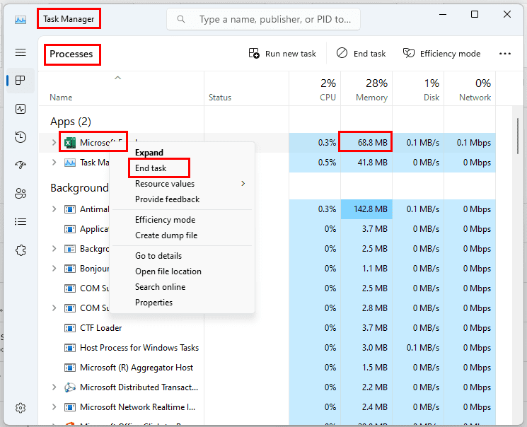The width and height of the screenshot is (527, 427).
Task: Select the CTF Loader process row
Action: point(267,328)
